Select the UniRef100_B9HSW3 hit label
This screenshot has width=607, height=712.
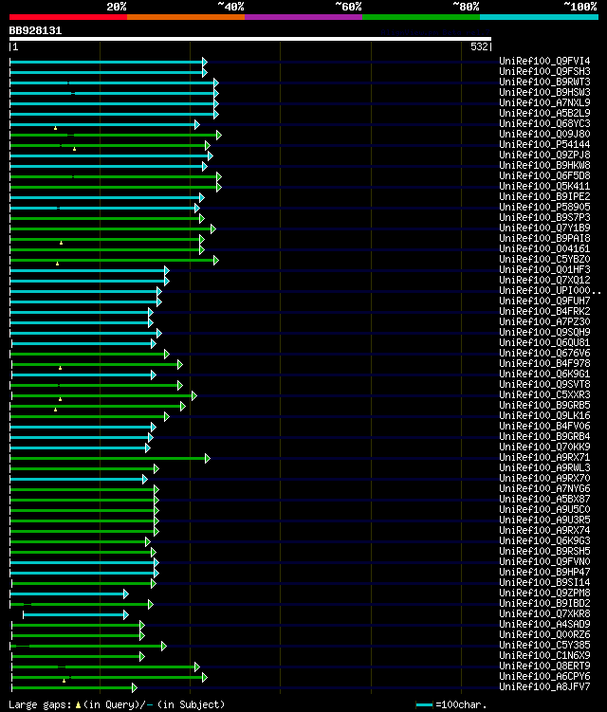pos(544,92)
